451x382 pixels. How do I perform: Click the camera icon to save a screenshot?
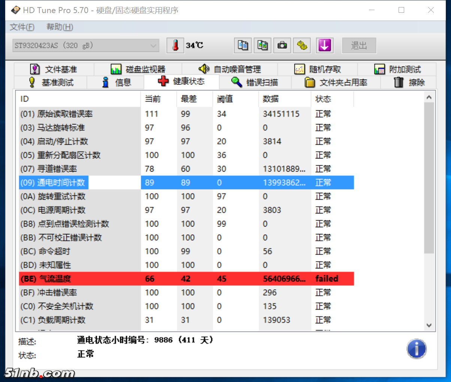(282, 45)
